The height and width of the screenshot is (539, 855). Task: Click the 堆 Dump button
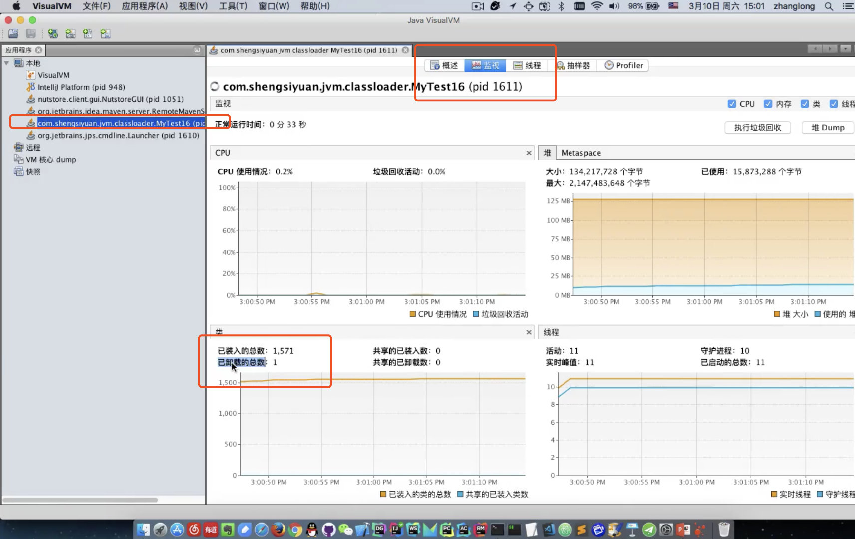pyautogui.click(x=828, y=128)
